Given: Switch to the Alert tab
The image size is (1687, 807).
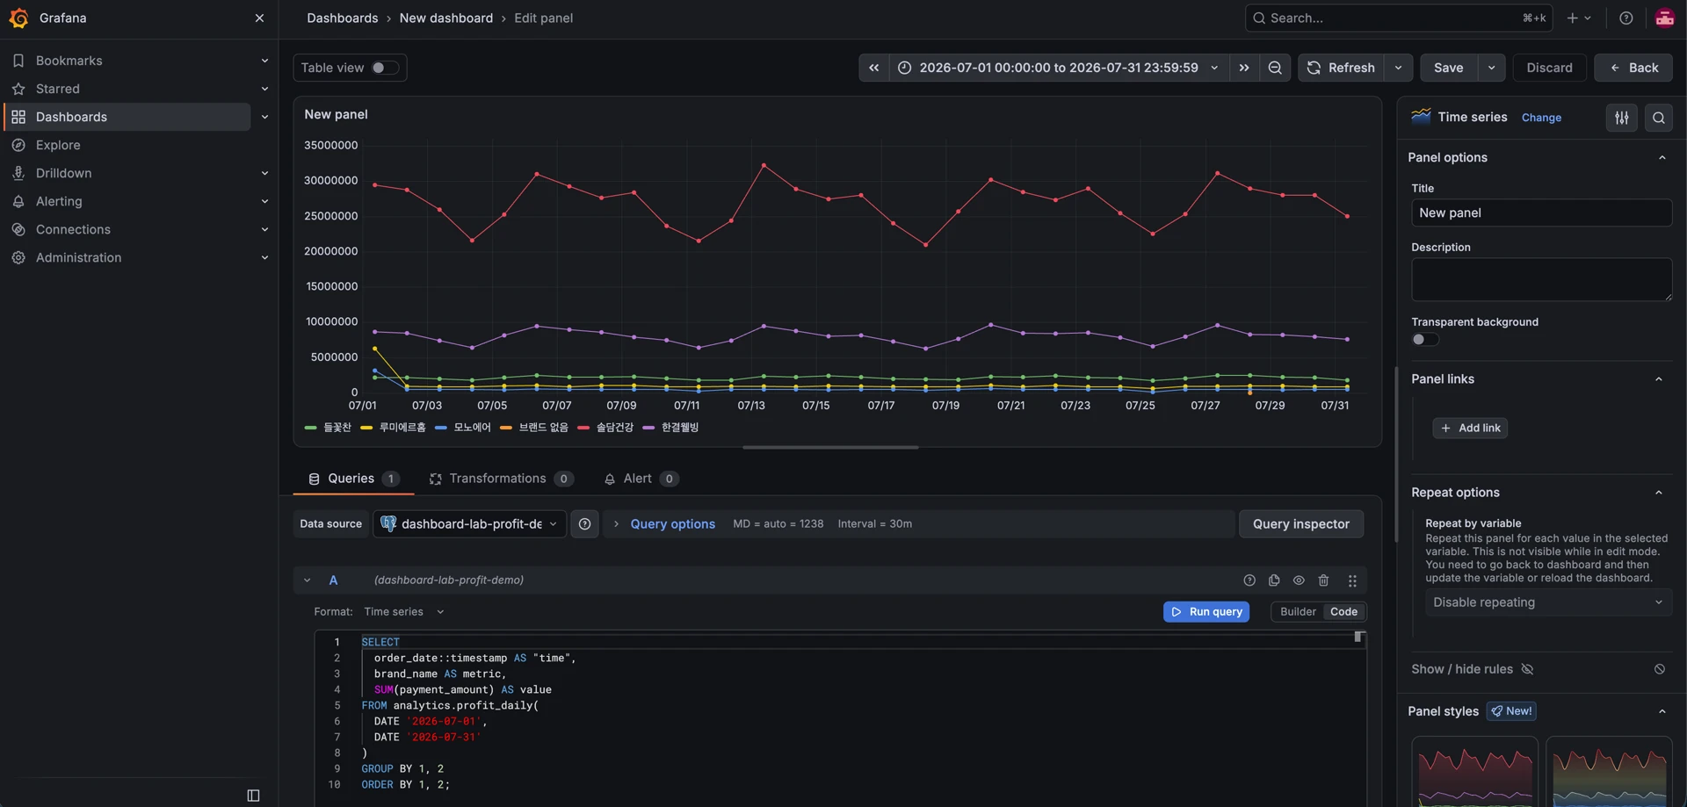Looking at the screenshot, I should click(641, 479).
